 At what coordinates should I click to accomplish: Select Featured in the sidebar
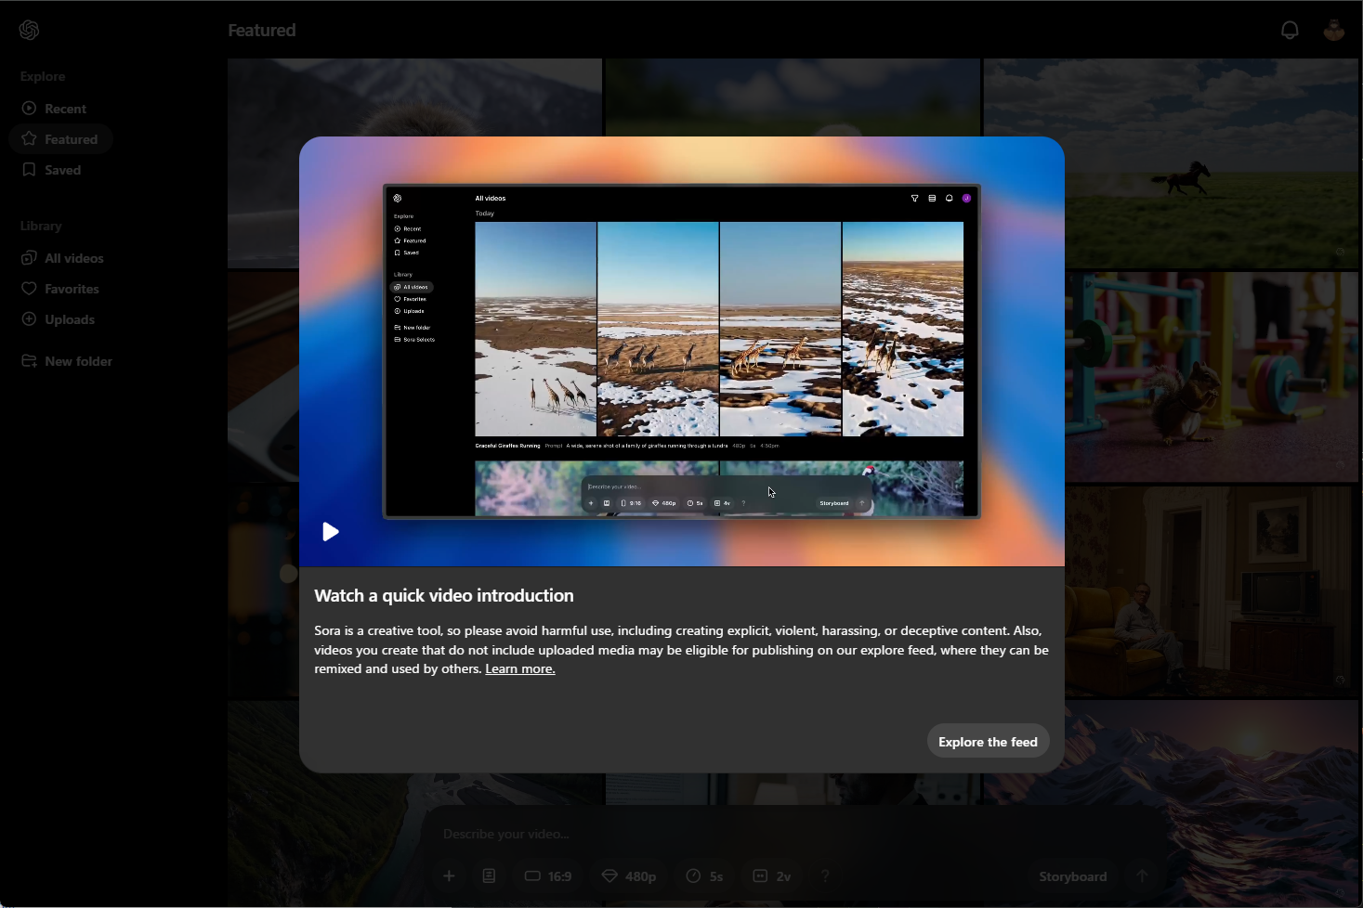[x=61, y=139]
